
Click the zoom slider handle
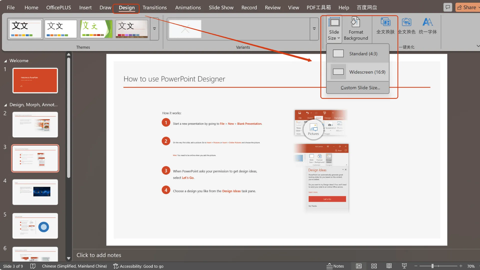click(x=432, y=266)
